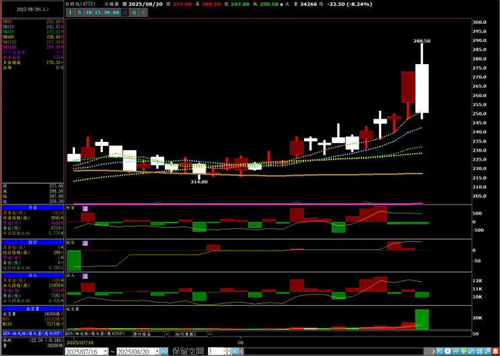Click the SMA120 legend row
The image size is (500, 356).
[33, 42]
